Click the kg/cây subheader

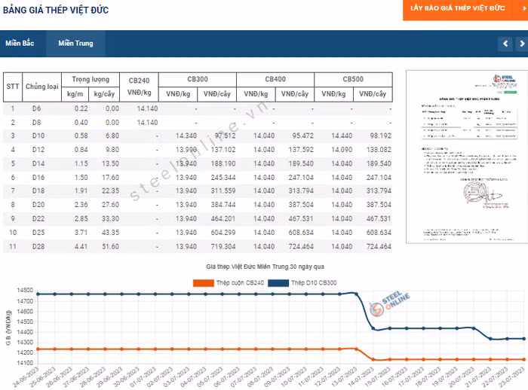pyautogui.click(x=104, y=94)
